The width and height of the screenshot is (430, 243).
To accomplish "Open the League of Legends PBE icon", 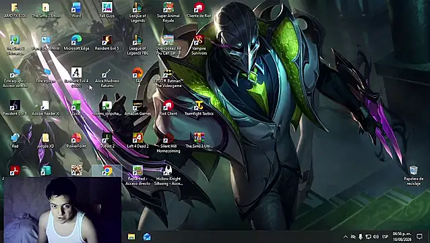I will point(137,45).
